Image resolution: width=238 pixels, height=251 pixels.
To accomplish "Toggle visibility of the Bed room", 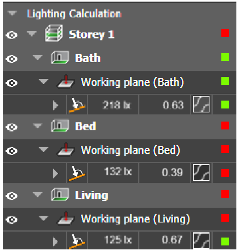I will tap(11, 127).
